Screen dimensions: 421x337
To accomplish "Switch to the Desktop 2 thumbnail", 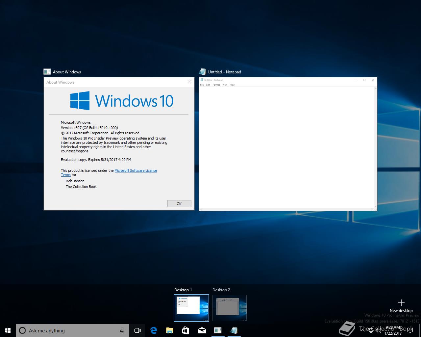I will 230,308.
